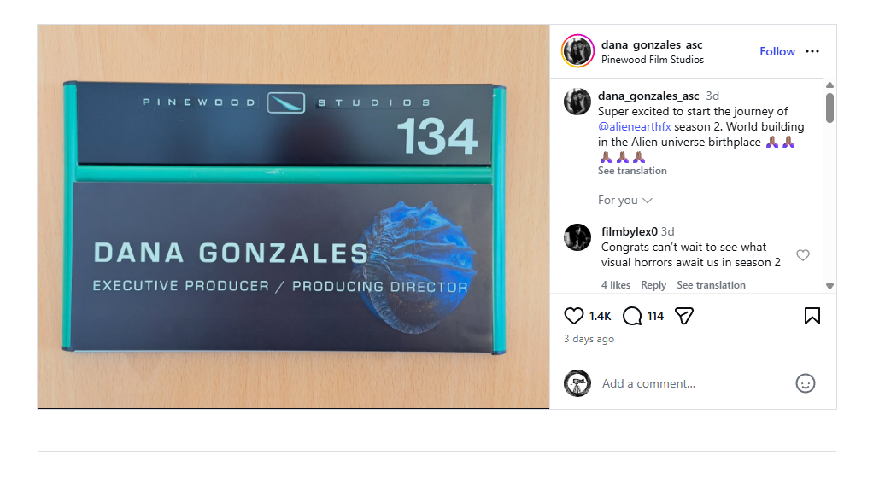The height and width of the screenshot is (484, 885).
Task: Like the post with the heart icon
Action: (x=573, y=316)
